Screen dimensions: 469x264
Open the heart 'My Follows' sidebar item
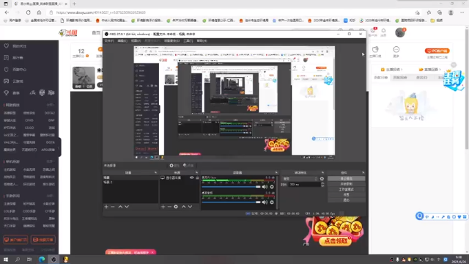[15, 46]
